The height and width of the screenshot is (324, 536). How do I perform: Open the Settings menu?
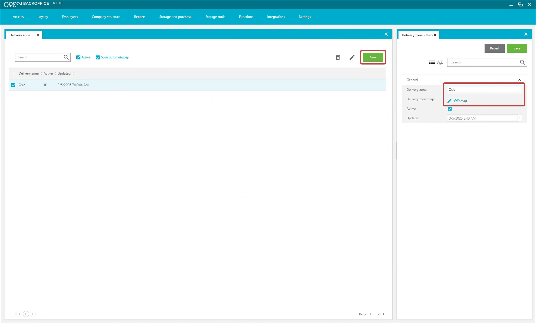point(305,17)
